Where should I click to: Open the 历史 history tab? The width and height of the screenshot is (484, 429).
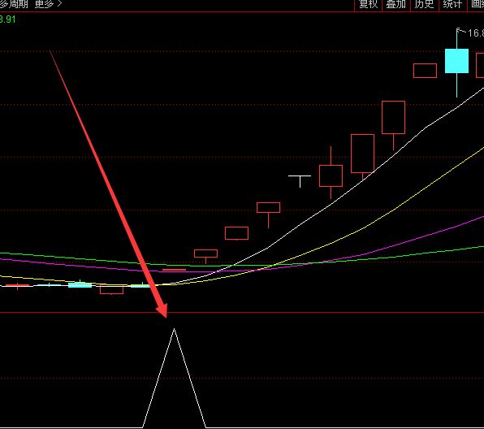click(425, 5)
